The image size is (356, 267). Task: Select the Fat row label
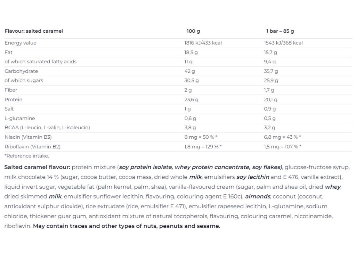coord(8,52)
